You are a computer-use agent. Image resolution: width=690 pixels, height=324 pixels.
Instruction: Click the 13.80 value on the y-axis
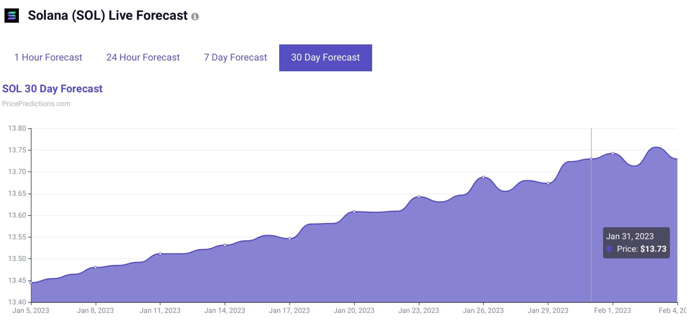(17, 128)
